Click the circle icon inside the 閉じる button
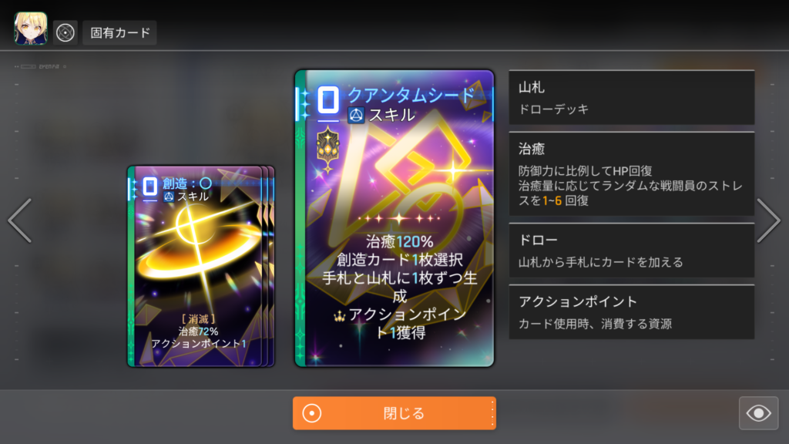Viewport: 789px width, 444px height. tap(312, 413)
